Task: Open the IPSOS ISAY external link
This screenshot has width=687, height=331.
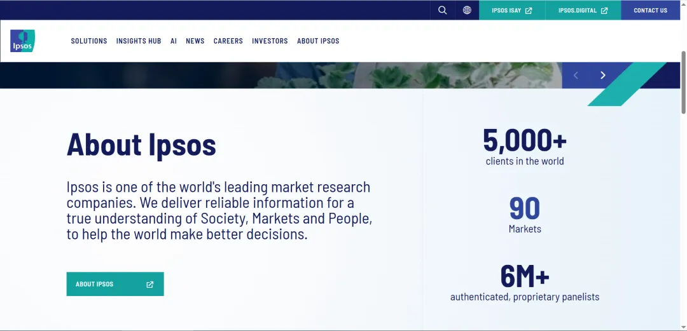Action: 511,10
